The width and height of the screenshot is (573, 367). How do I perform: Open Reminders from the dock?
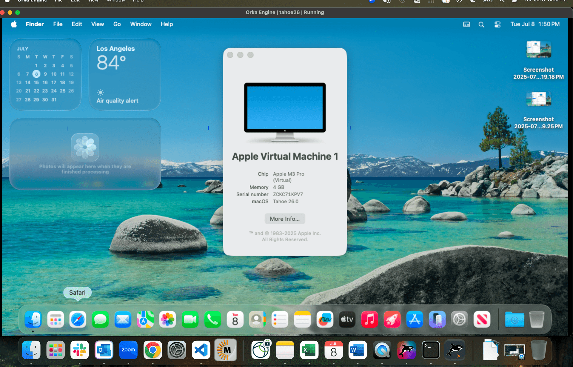[x=280, y=319]
